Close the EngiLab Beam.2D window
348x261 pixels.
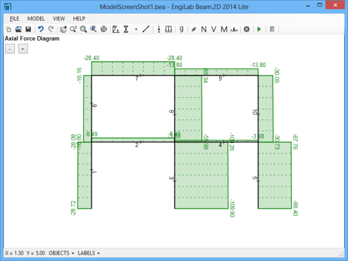335,5
